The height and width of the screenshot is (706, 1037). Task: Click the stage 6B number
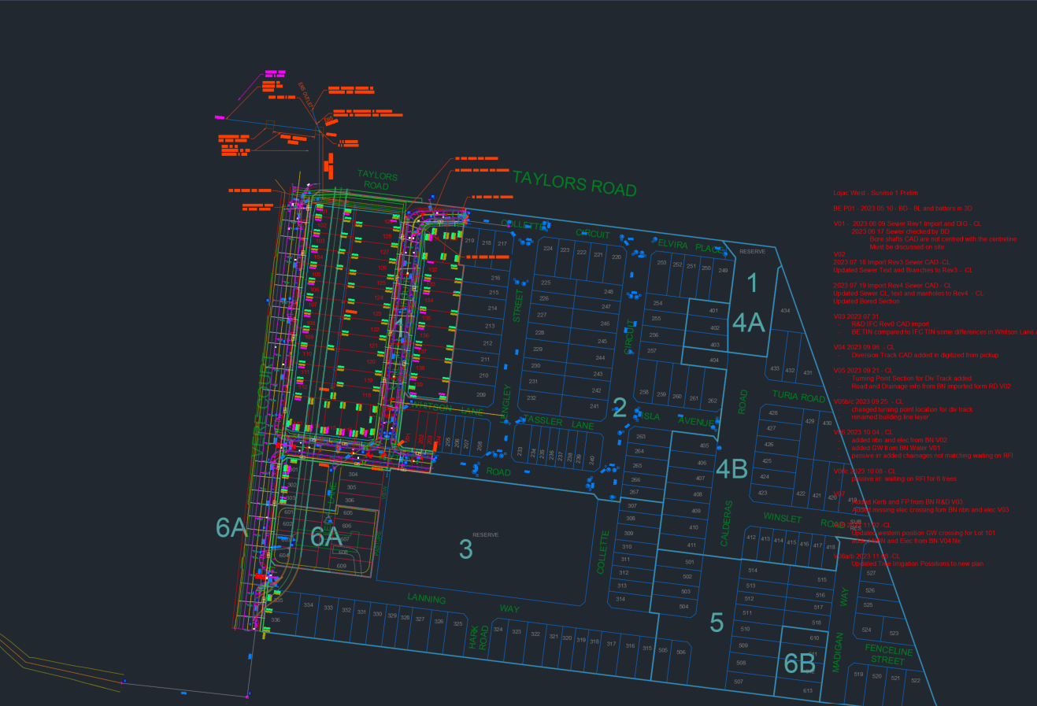800,663
